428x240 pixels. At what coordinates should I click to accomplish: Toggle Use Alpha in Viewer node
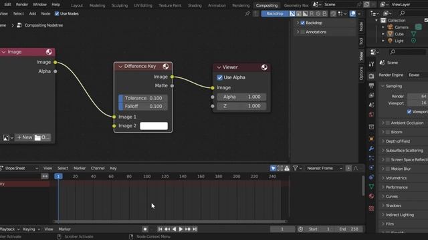pos(220,77)
